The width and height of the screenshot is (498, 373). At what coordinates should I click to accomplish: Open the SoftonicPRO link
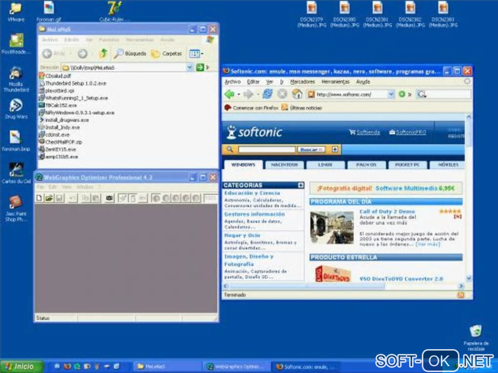coord(411,132)
